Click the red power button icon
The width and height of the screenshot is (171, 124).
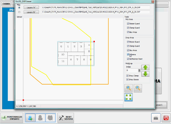[x=166, y=118]
